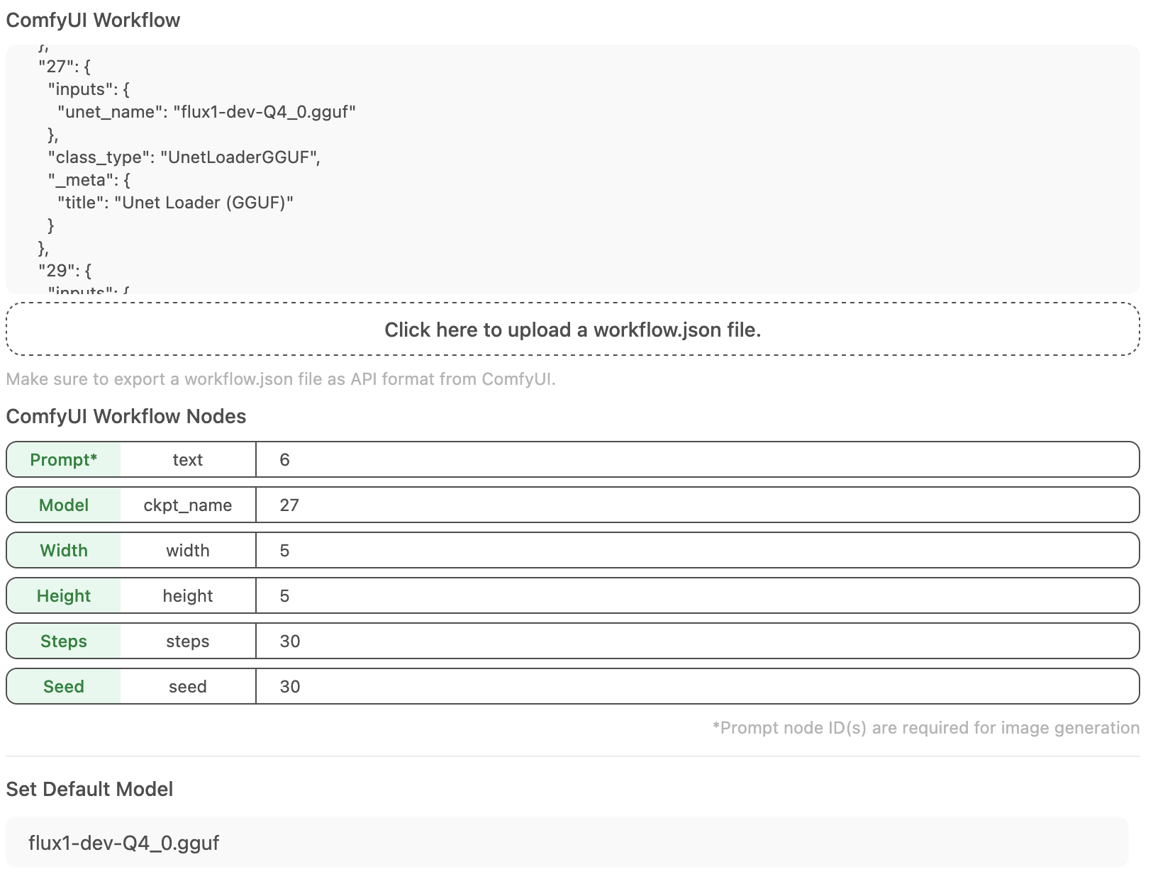
Task: Click the class_type UnetLoaderGGUF line
Action: (184, 157)
